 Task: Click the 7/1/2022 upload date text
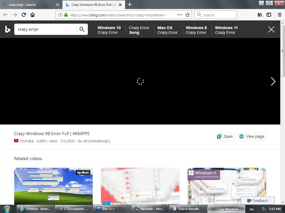coord(68,141)
